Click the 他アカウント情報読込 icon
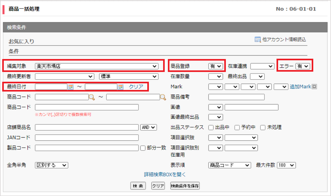The height and width of the screenshot is (196, 331). (x=258, y=39)
